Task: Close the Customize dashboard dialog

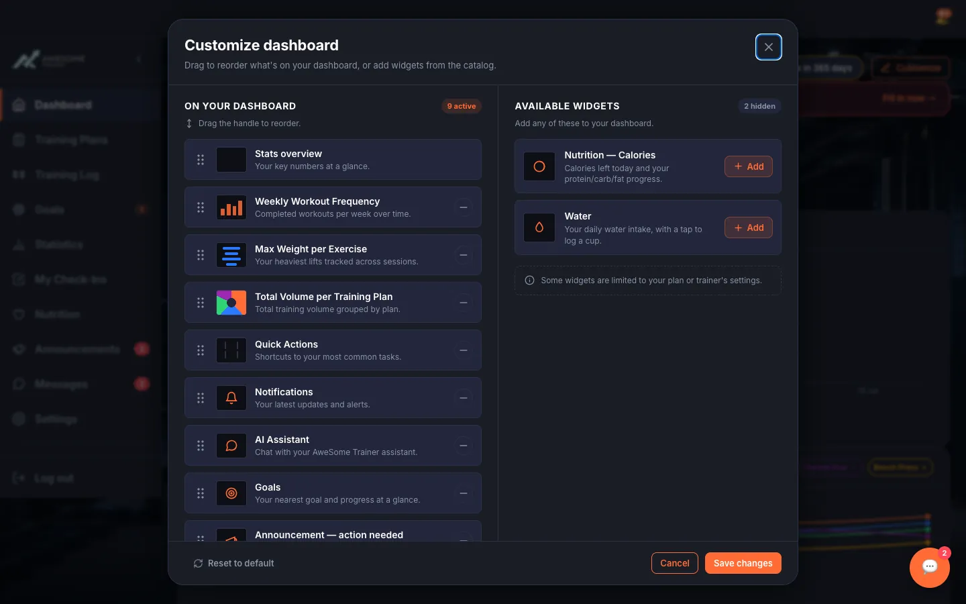Action: [x=769, y=47]
